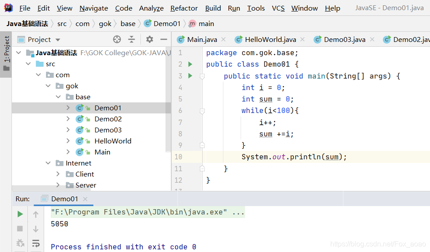Close the Main.java tab
The width and height of the screenshot is (430, 252).
click(x=223, y=39)
